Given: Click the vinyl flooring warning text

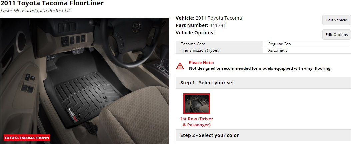Looking at the screenshot, I should (x=260, y=68).
